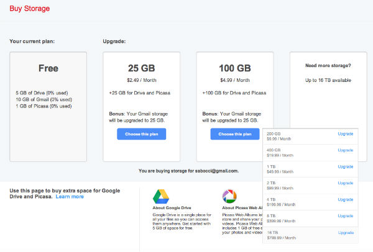The height and width of the screenshot is (252, 373).
Task: Upgrade to the 8 TB plan
Action: [x=346, y=215]
